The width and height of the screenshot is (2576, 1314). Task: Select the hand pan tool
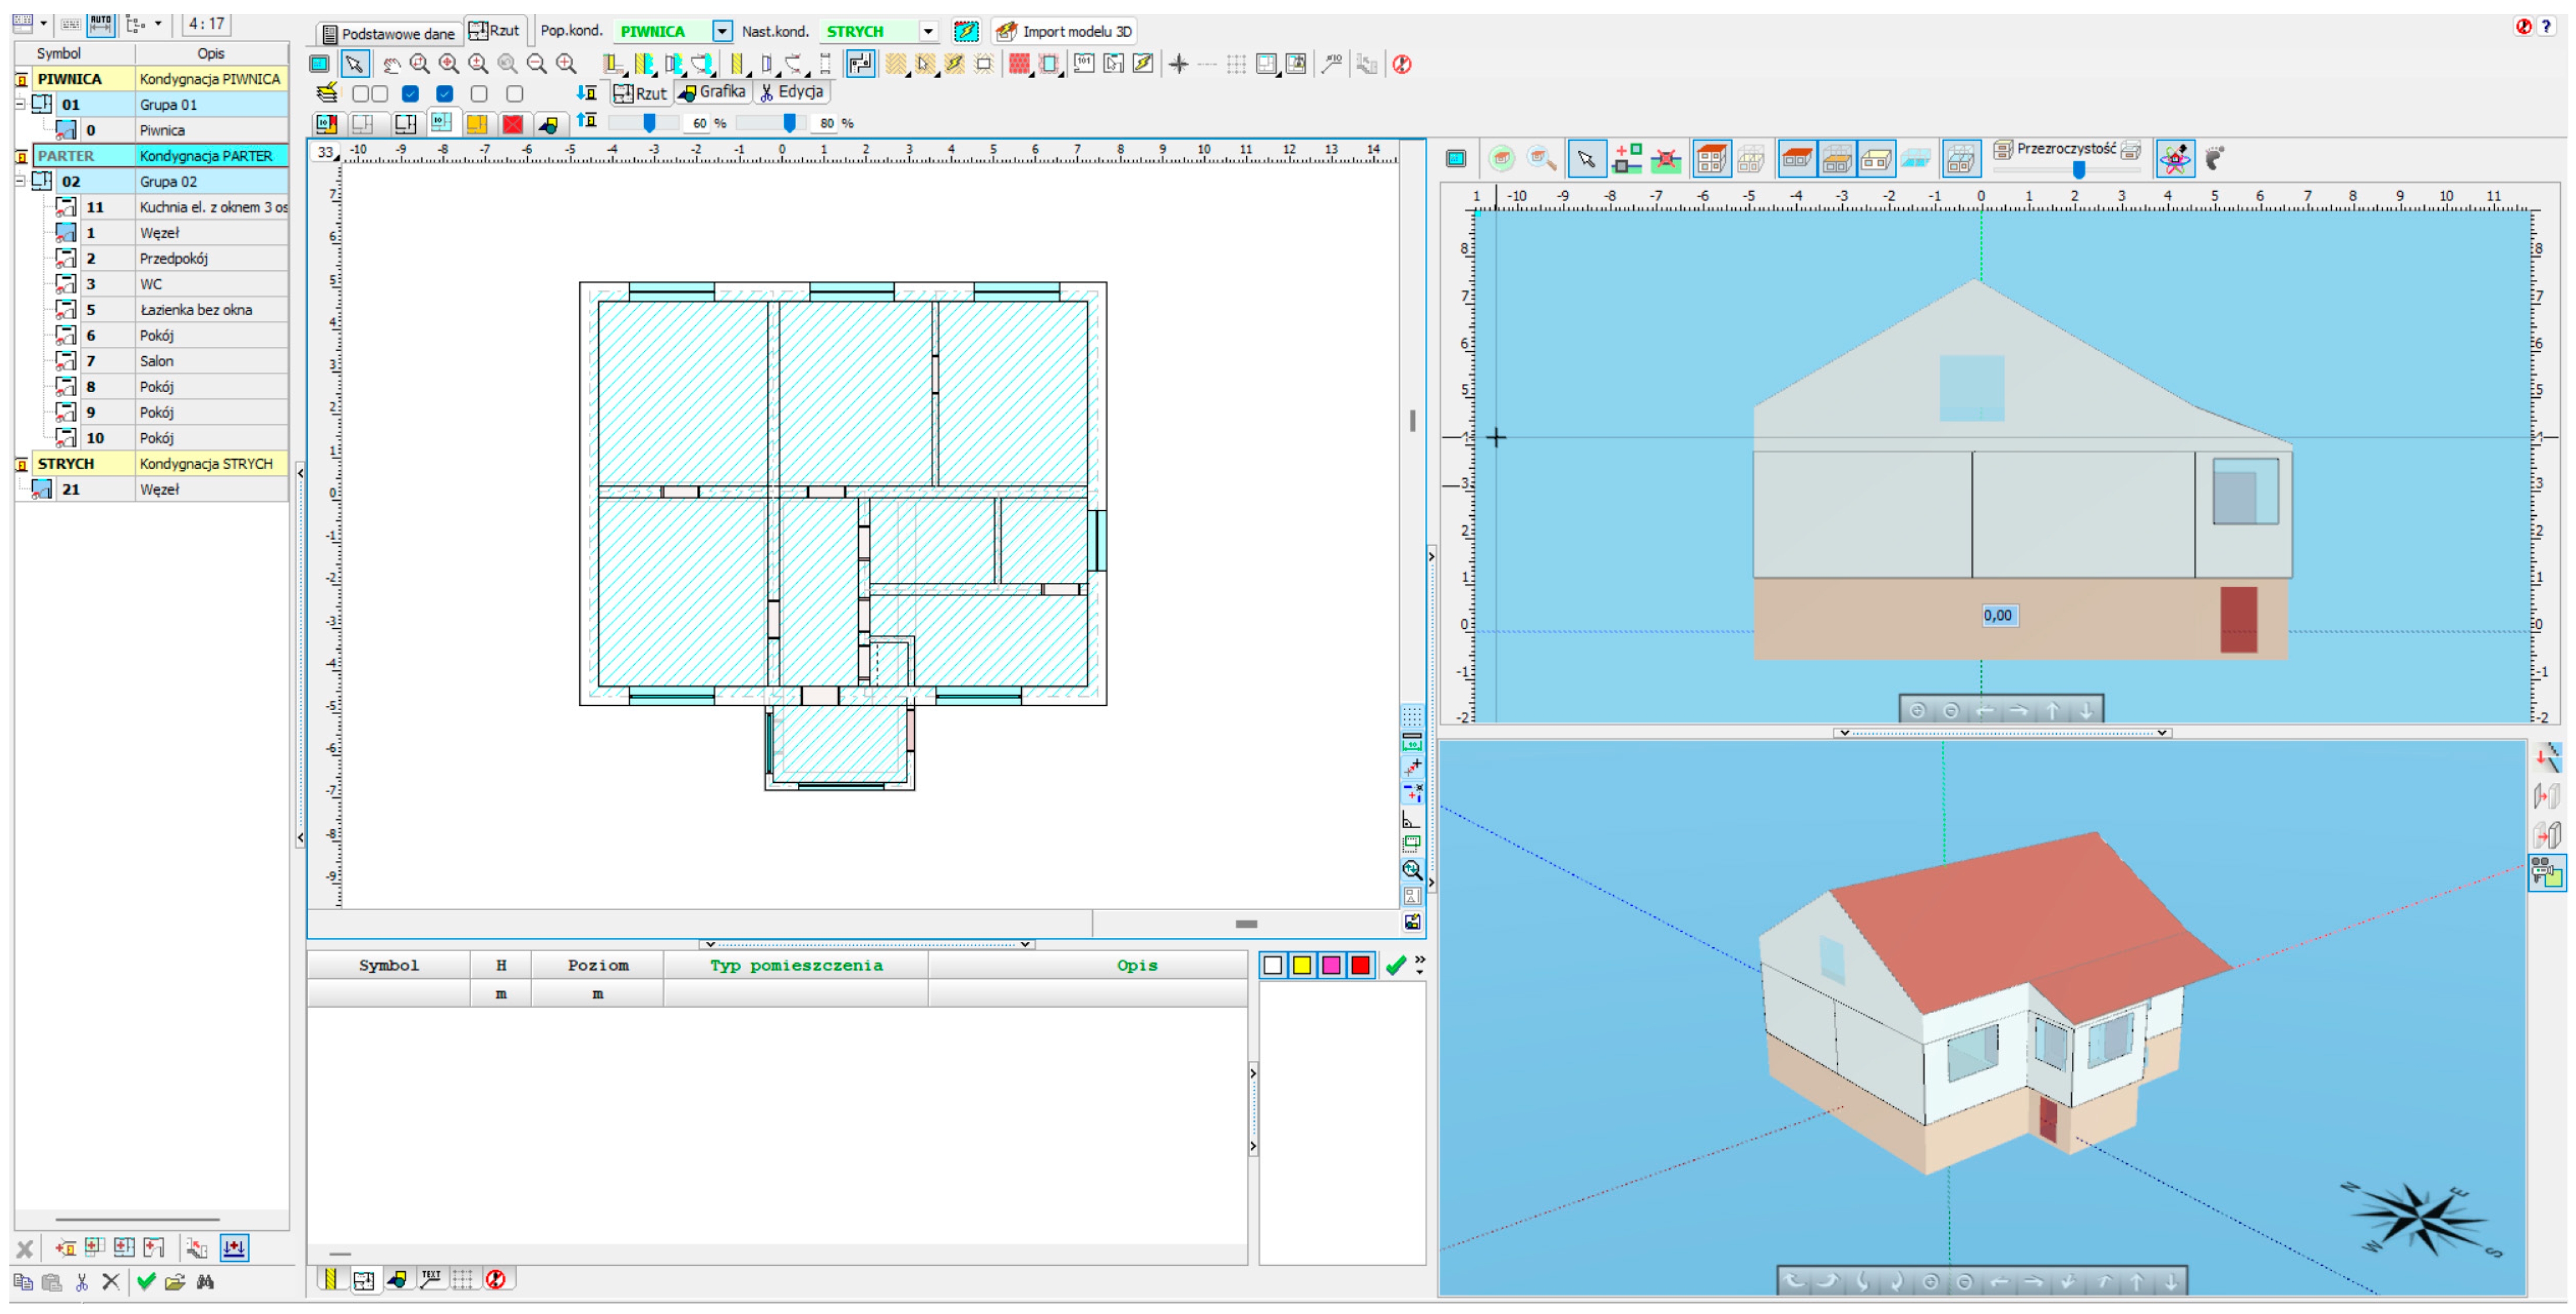[x=391, y=65]
